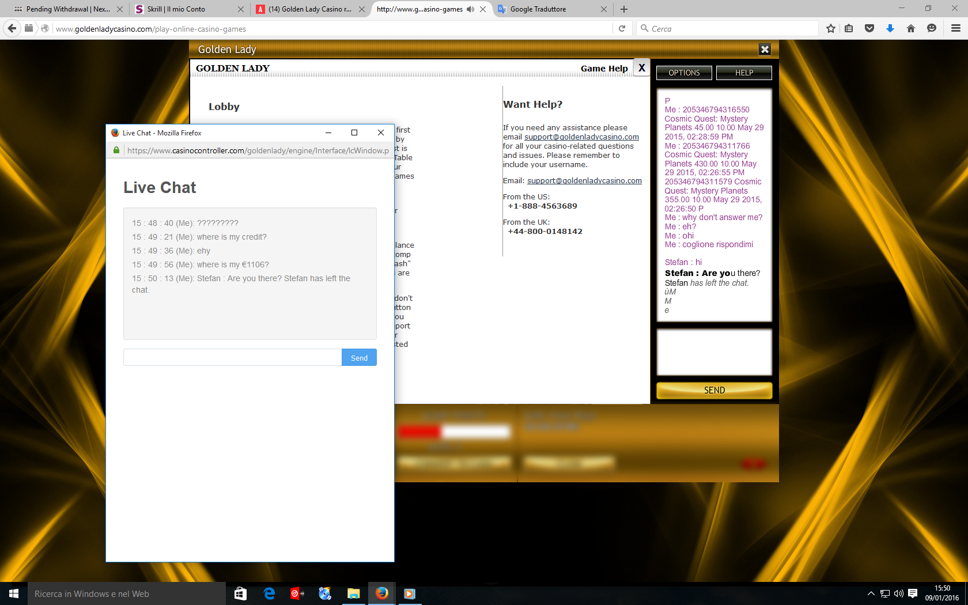Open the globe application icon on taskbar
Viewport: 968px width, 605px height.
[325, 593]
